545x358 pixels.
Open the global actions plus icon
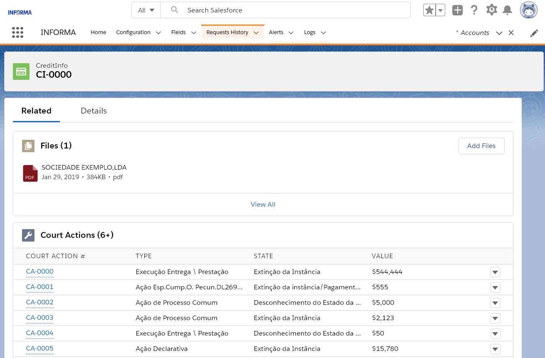[x=457, y=10]
